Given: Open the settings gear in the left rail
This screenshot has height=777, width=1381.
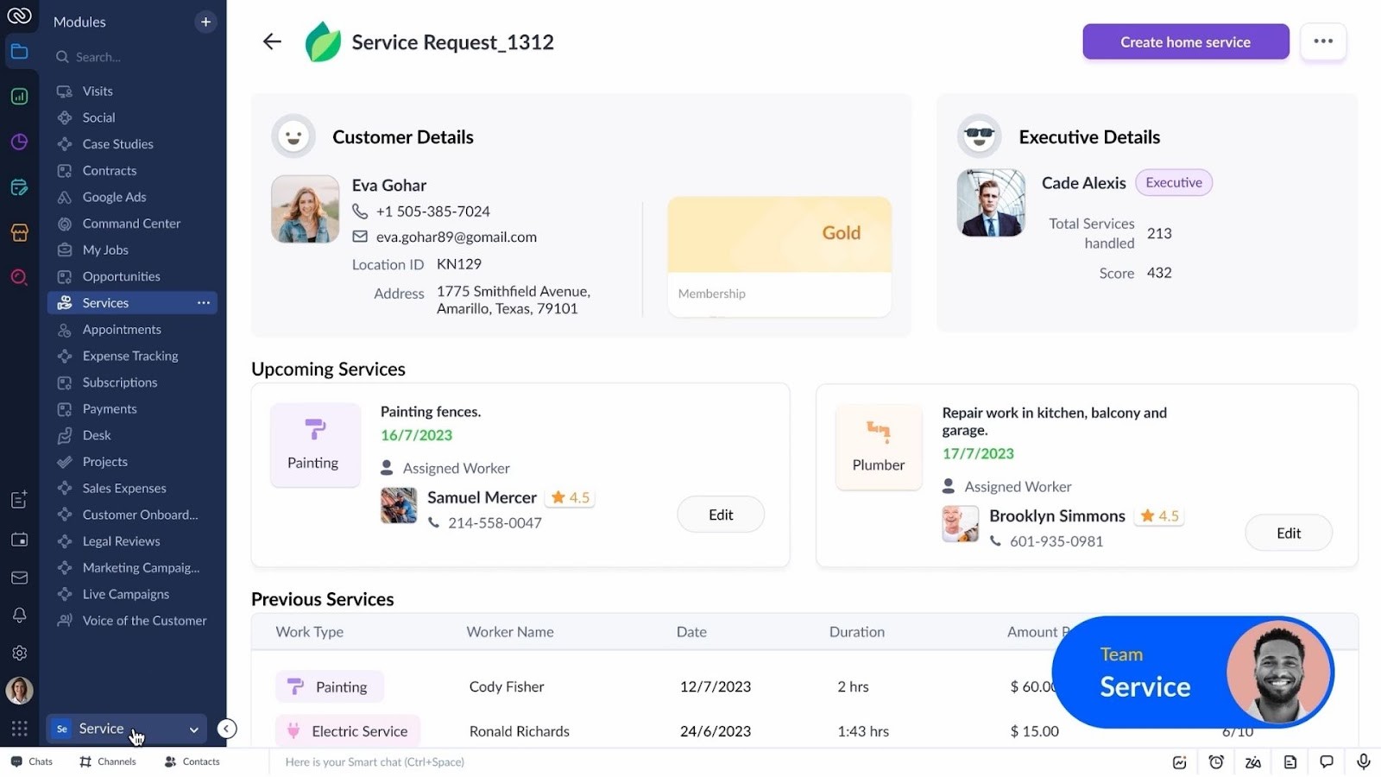Looking at the screenshot, I should tap(19, 653).
